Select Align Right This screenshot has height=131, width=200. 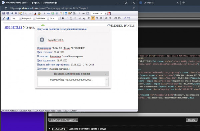(97, 18)
